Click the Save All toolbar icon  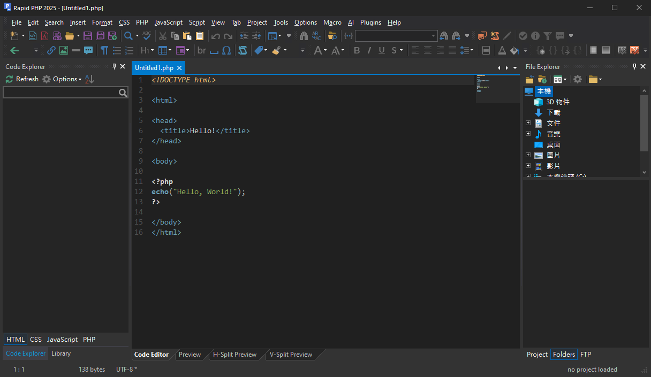[100, 36]
